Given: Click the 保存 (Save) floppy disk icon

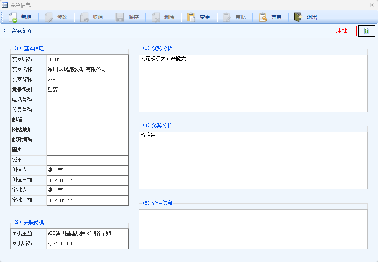Looking at the screenshot, I should pyautogui.click(x=120, y=17).
